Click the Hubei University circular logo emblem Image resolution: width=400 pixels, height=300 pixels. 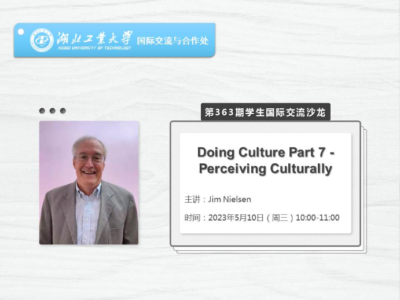42,40
